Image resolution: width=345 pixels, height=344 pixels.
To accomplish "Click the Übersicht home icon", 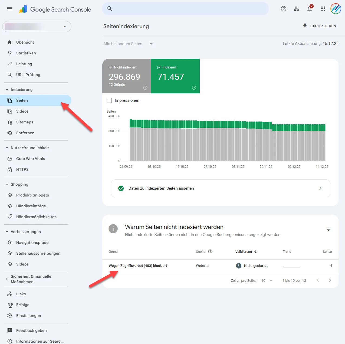I will click(x=10, y=42).
